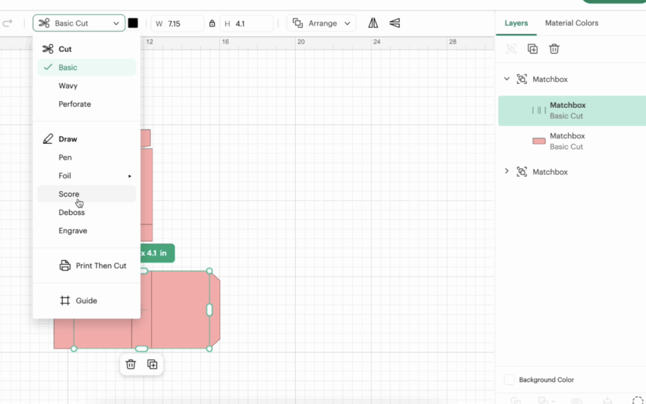Click the flip horizontal icon in toolbar
The image size is (646, 404).
click(x=373, y=23)
